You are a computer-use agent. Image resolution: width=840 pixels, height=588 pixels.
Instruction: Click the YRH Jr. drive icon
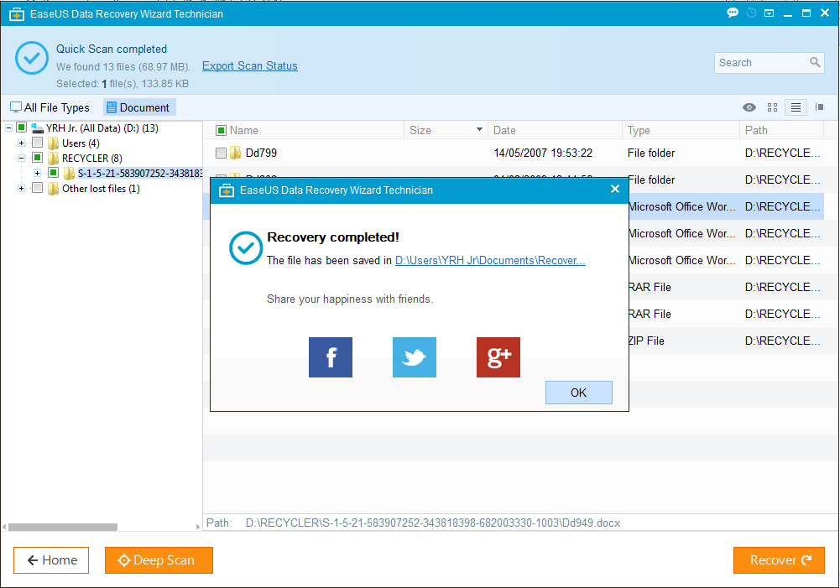[37, 128]
